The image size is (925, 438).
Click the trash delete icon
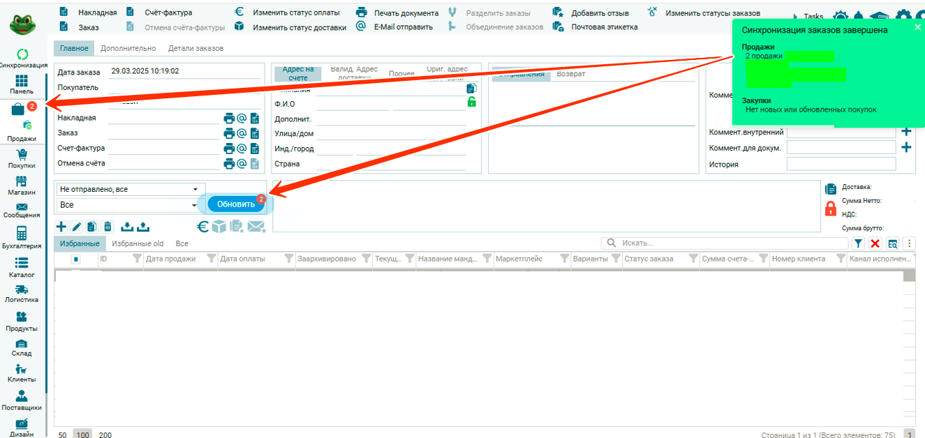(108, 226)
